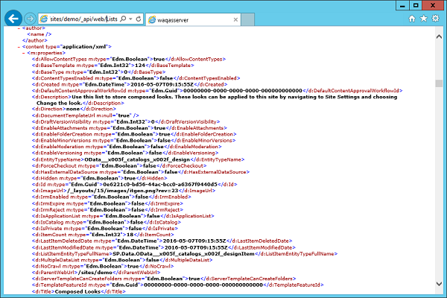Click the Direction value none

point(73,109)
